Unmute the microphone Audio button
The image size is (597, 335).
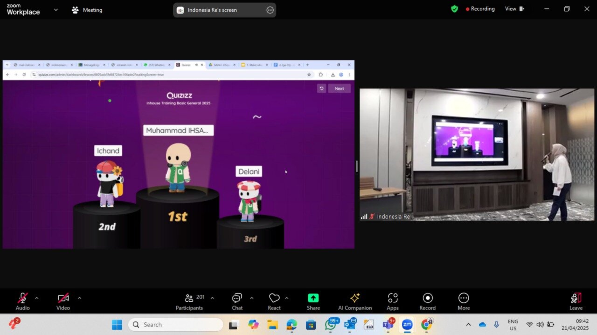coord(22,301)
